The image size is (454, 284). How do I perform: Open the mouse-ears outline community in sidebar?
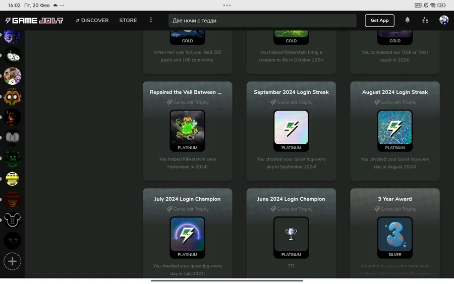tap(12, 220)
